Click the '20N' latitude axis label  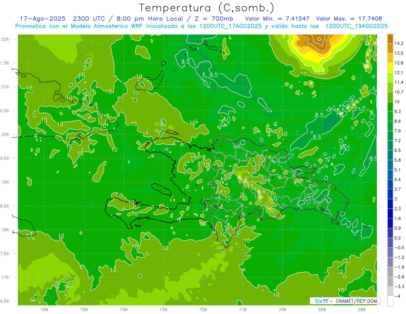tap(5, 134)
